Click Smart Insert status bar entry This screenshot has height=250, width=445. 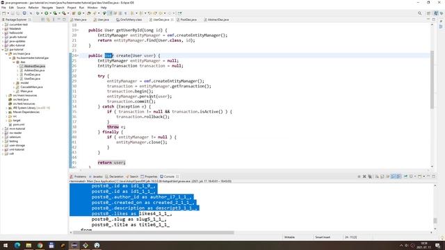point(323,237)
